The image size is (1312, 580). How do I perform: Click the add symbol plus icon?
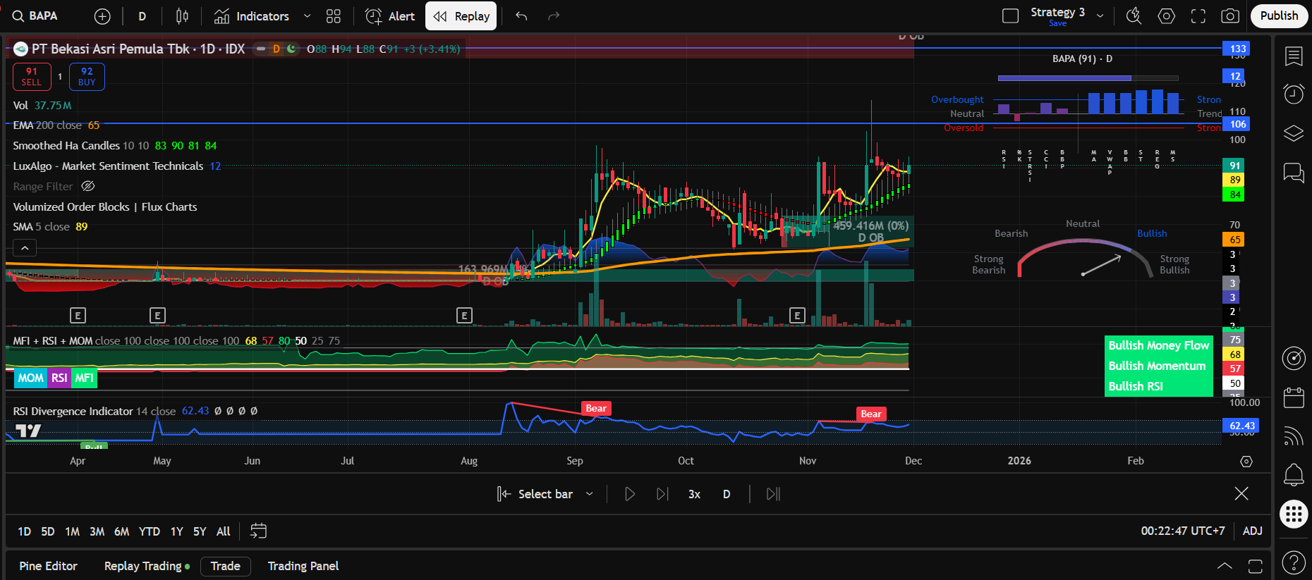[x=102, y=16]
